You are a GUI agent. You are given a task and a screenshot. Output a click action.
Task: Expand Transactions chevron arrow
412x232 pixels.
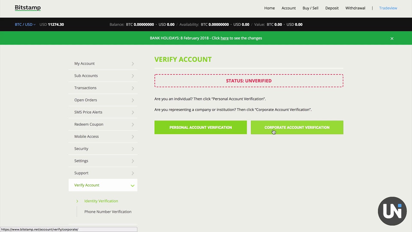point(133,88)
